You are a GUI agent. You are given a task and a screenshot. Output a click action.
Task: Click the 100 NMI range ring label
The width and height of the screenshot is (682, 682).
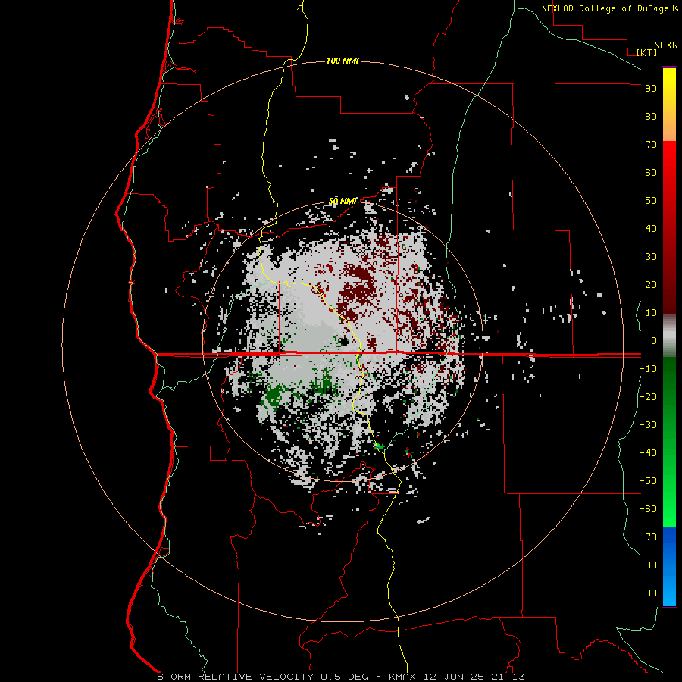click(343, 61)
